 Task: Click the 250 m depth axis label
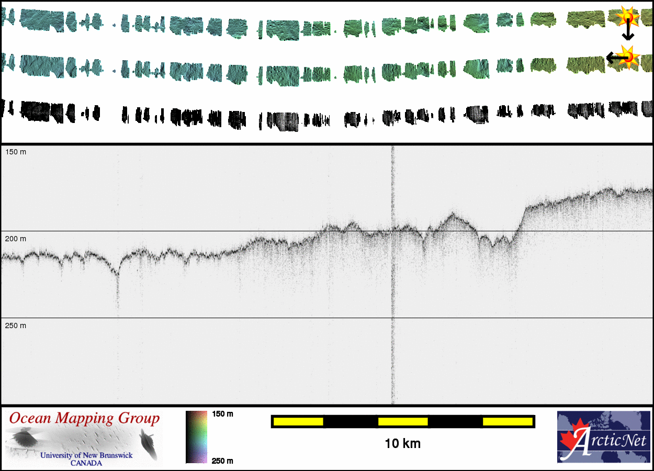(15, 326)
